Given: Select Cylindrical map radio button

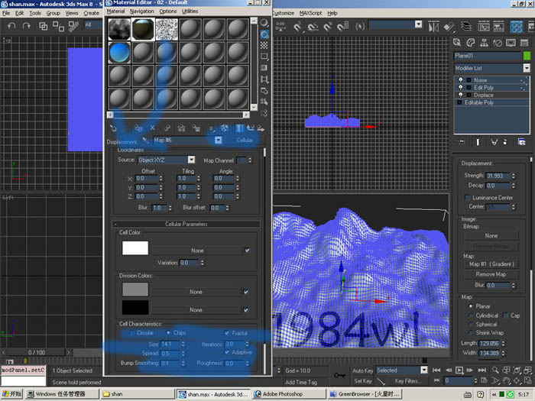Looking at the screenshot, I should 471,315.
